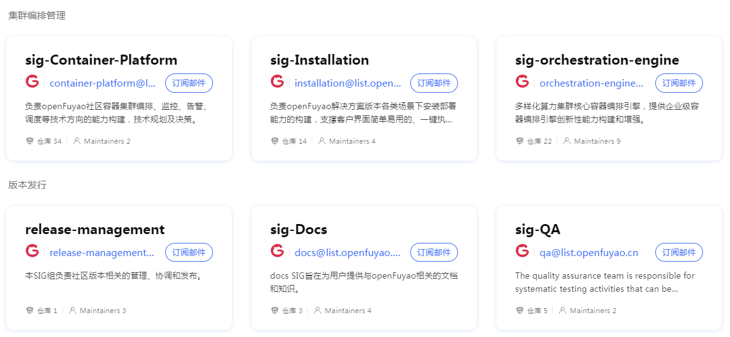Open the release-management SIG title
The height and width of the screenshot is (337, 730).
95,230
